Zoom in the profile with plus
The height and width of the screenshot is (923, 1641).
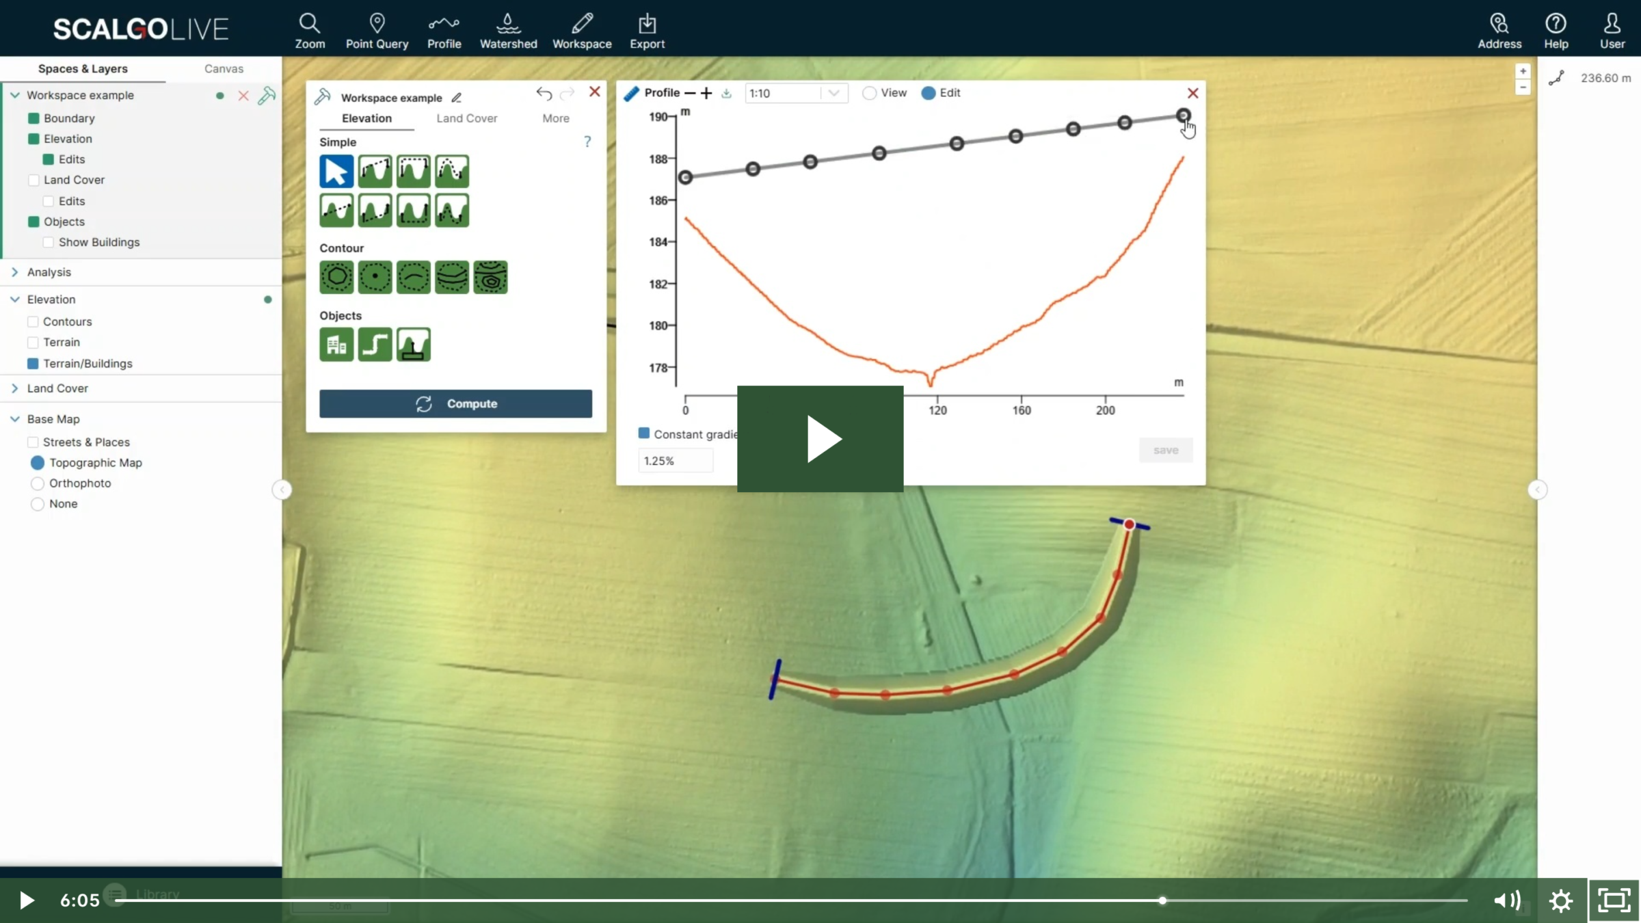click(707, 93)
